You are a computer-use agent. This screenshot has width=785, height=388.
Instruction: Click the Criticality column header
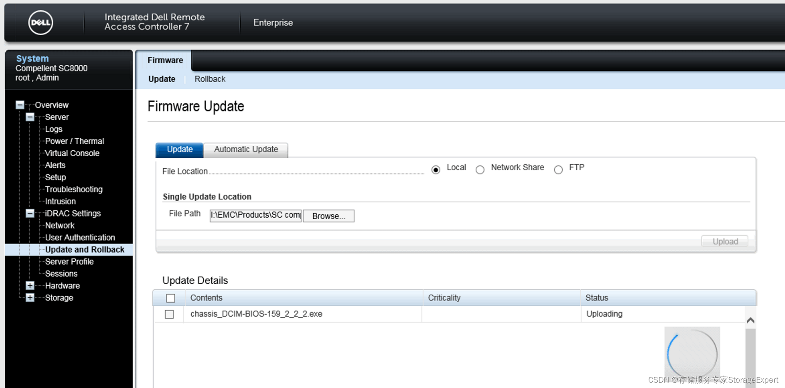coord(444,298)
